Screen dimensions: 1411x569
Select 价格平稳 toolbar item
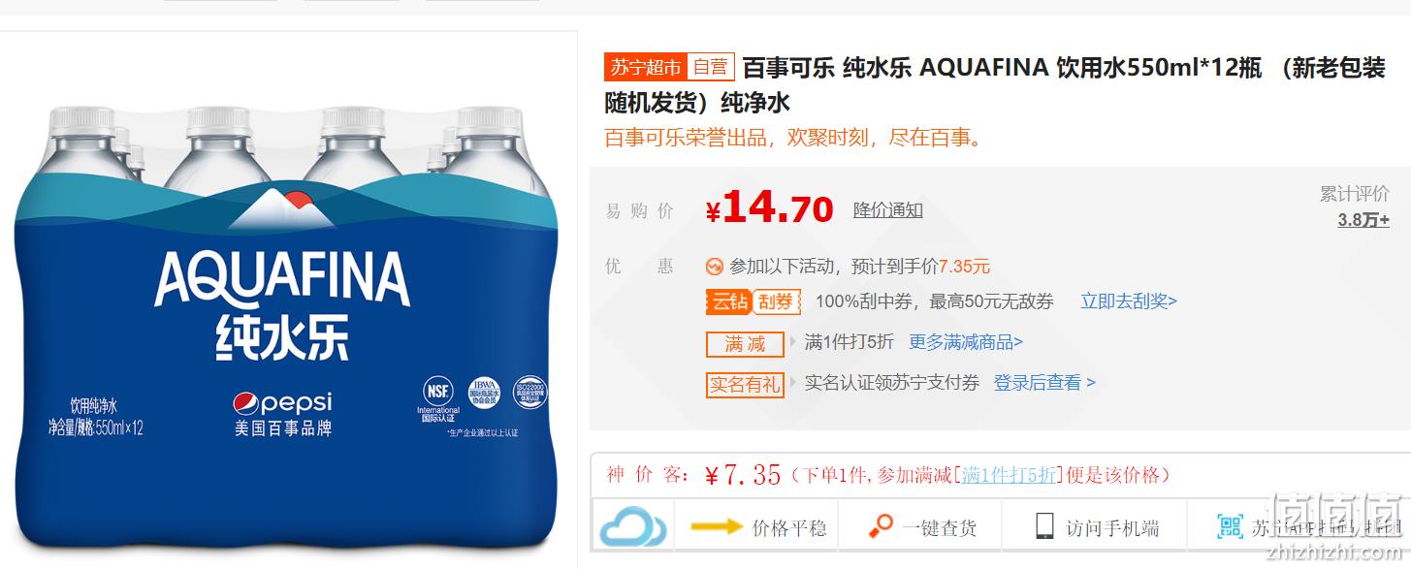click(789, 528)
